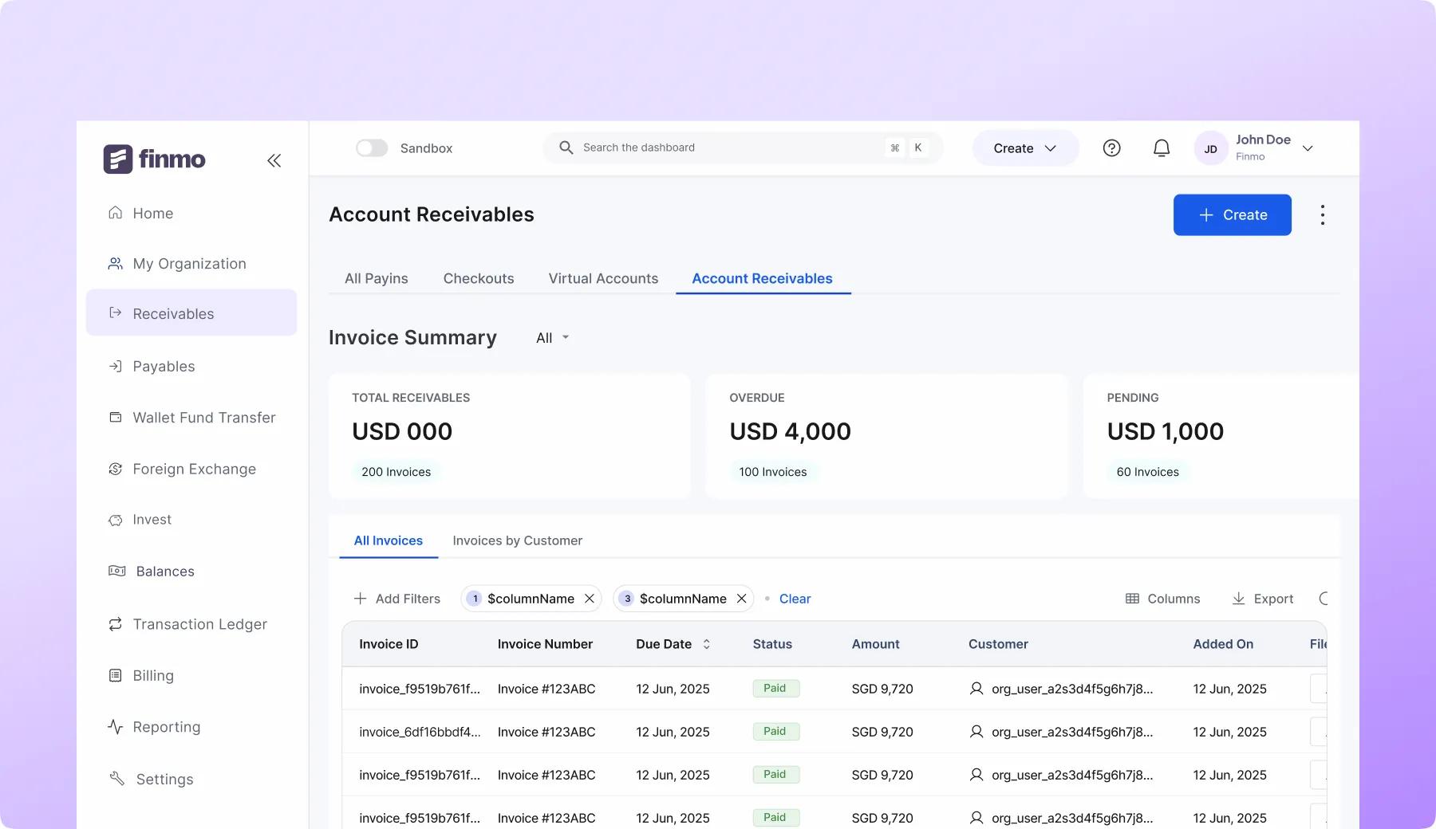Click the three-dot more options menu
This screenshot has height=829, width=1436.
(x=1322, y=215)
